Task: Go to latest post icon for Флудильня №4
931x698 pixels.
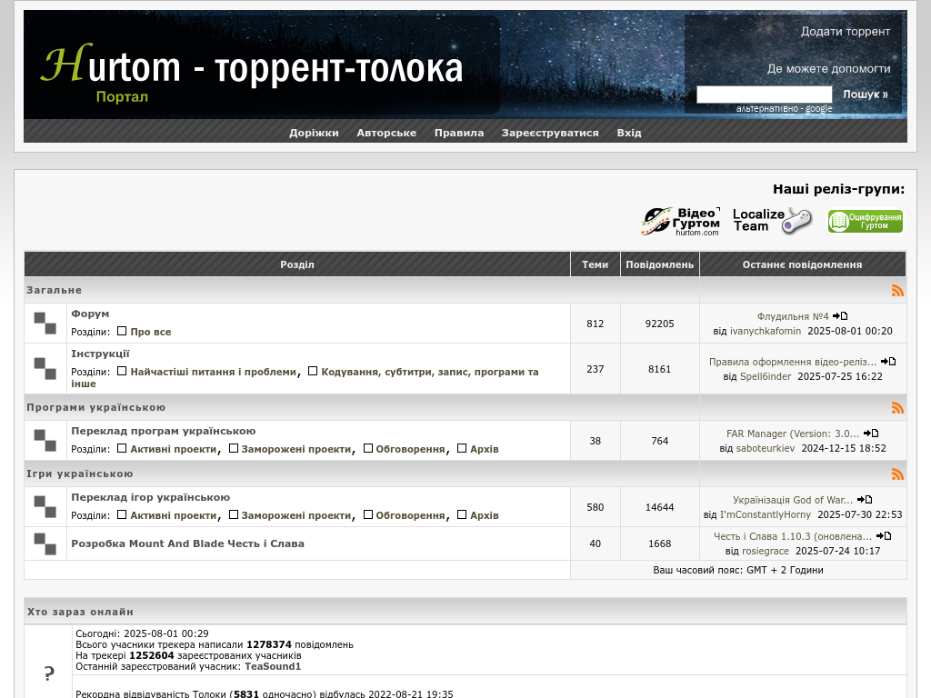Action: click(x=840, y=316)
